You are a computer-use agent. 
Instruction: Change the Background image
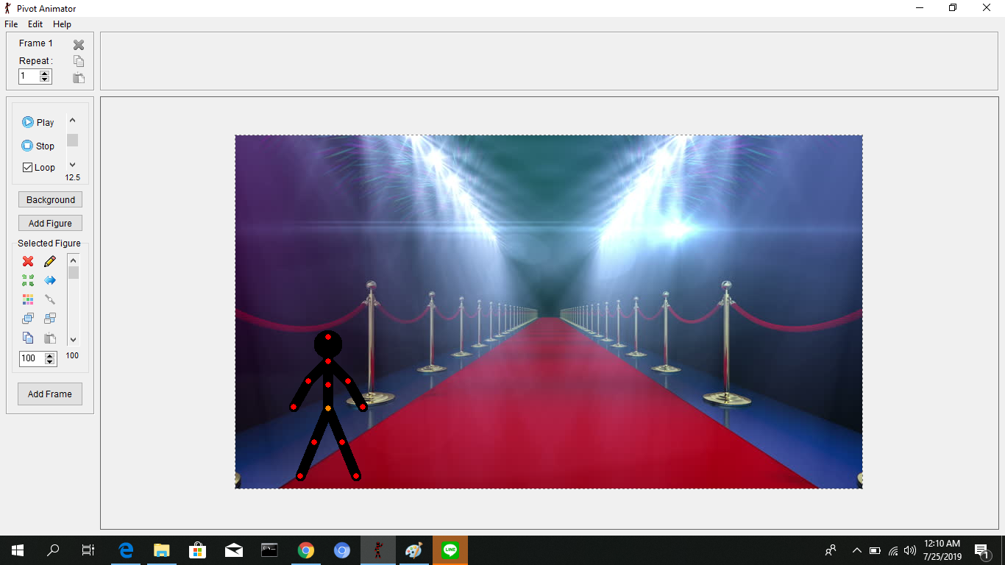pyautogui.click(x=49, y=199)
